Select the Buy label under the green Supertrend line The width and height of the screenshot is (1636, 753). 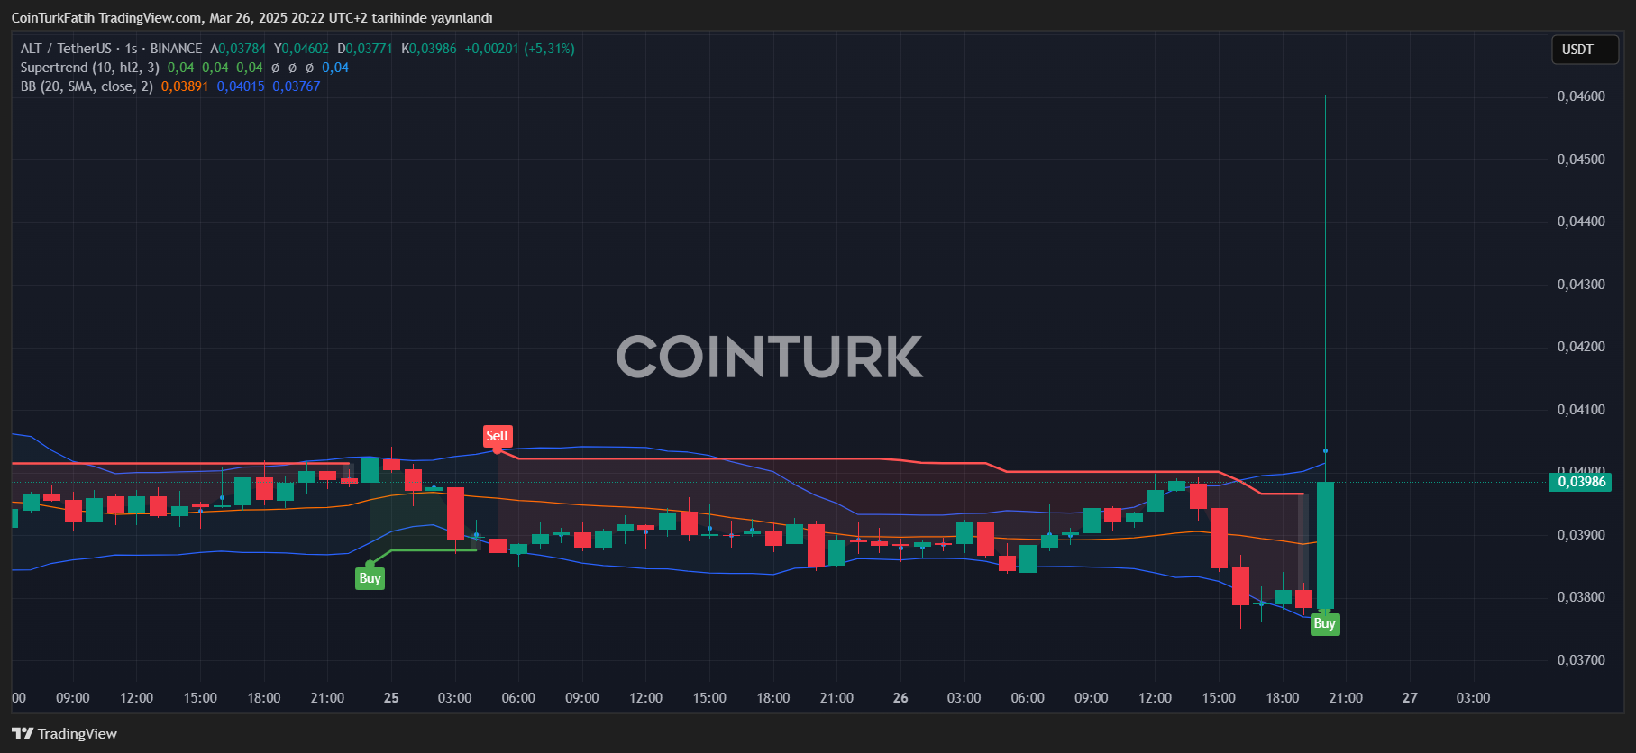[370, 578]
